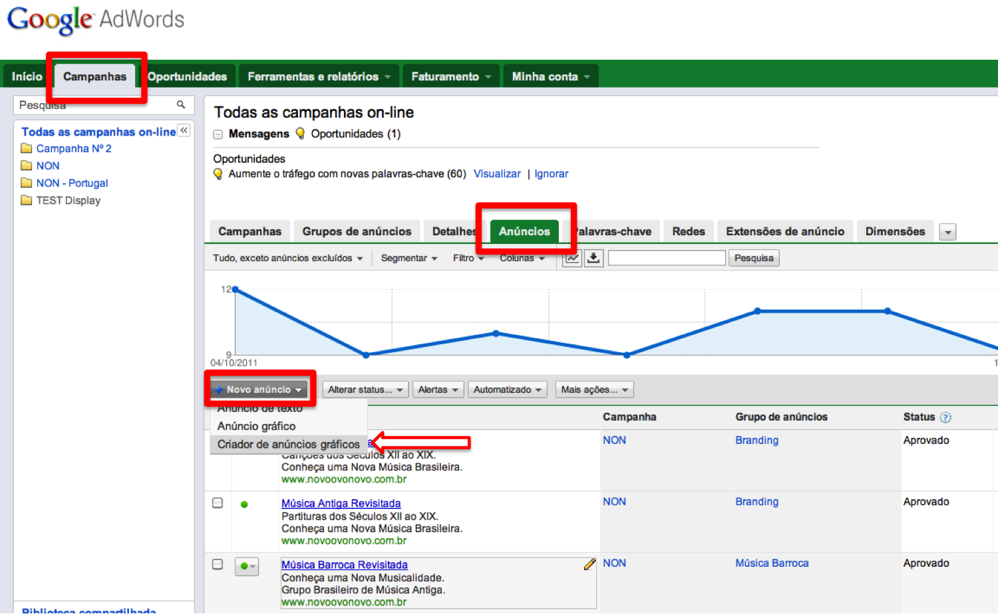Open the Minha conta menu
The height and width of the screenshot is (614, 998).
pos(551,76)
